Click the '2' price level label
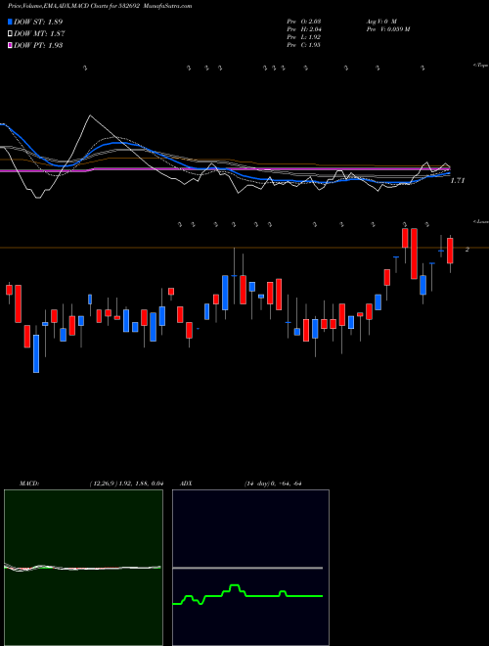 (467, 250)
